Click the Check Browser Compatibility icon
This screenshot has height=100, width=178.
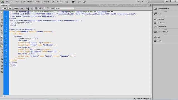point(44,9)
